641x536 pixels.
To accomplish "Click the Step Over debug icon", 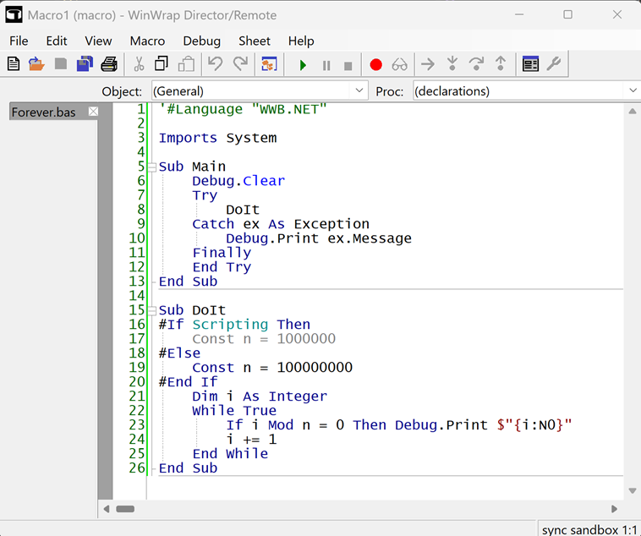I will pos(452,63).
